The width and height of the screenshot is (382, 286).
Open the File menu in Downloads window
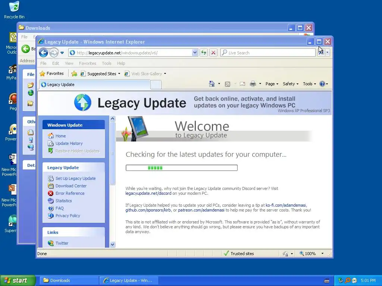click(x=24, y=37)
